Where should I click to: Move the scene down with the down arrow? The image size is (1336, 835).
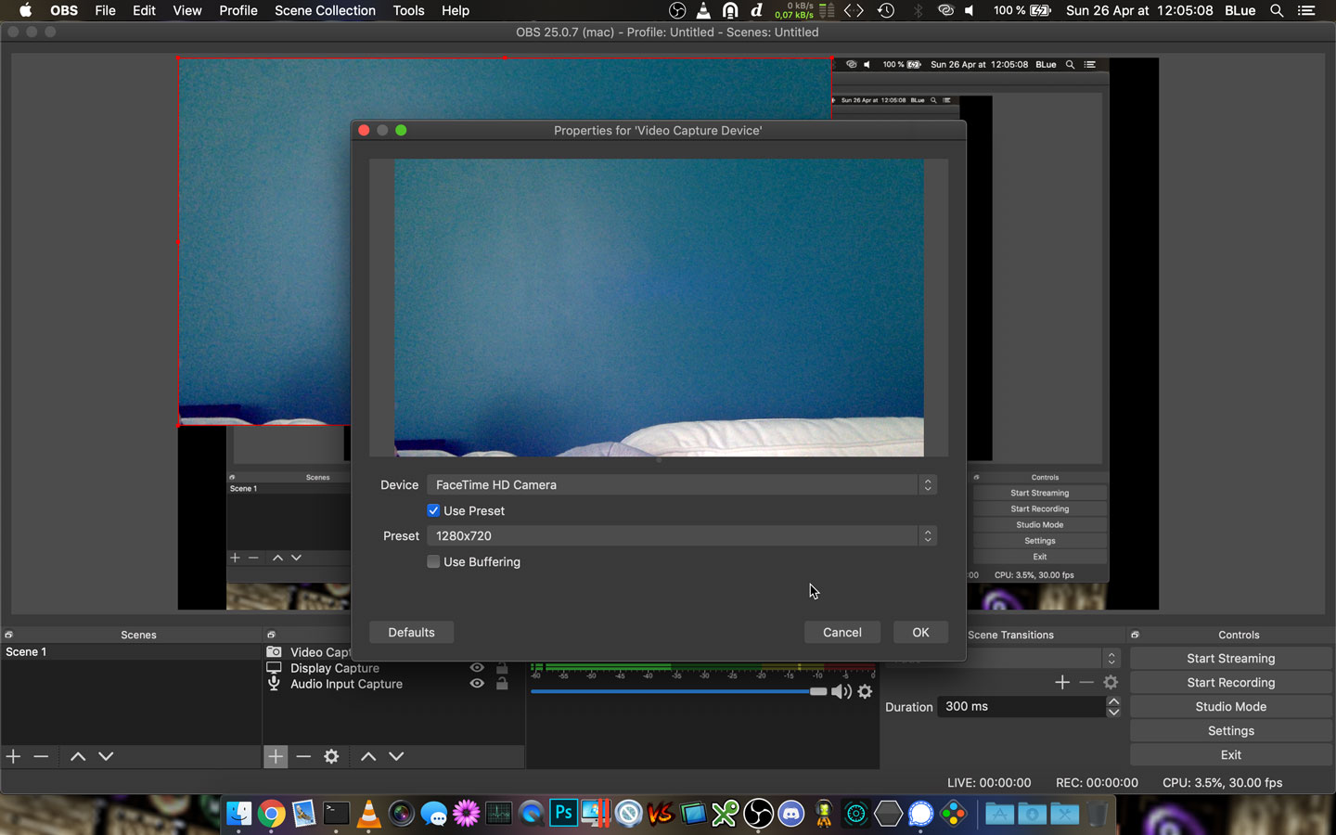click(106, 756)
